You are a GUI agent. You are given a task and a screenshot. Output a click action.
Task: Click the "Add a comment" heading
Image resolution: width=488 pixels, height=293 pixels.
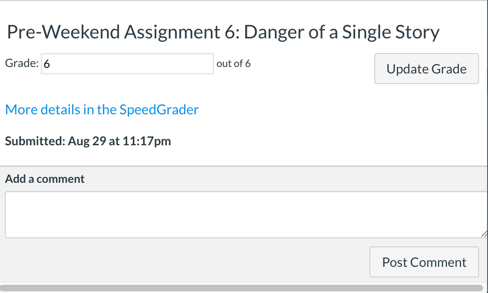pos(44,179)
